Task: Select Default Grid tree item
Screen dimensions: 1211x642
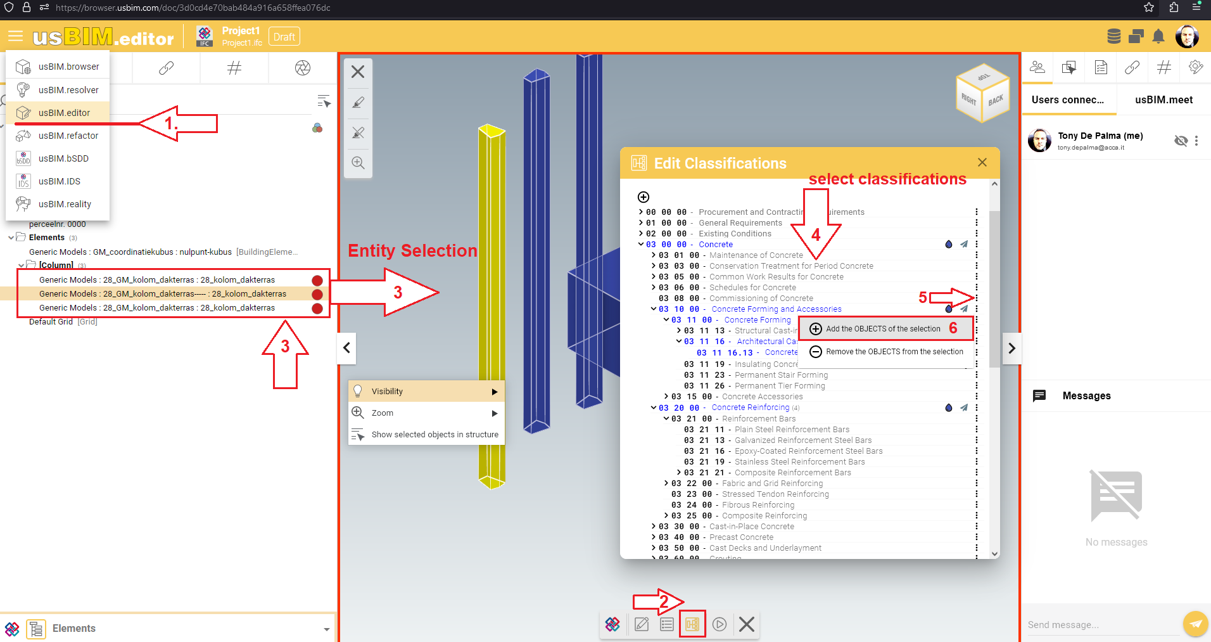Action: (x=63, y=322)
